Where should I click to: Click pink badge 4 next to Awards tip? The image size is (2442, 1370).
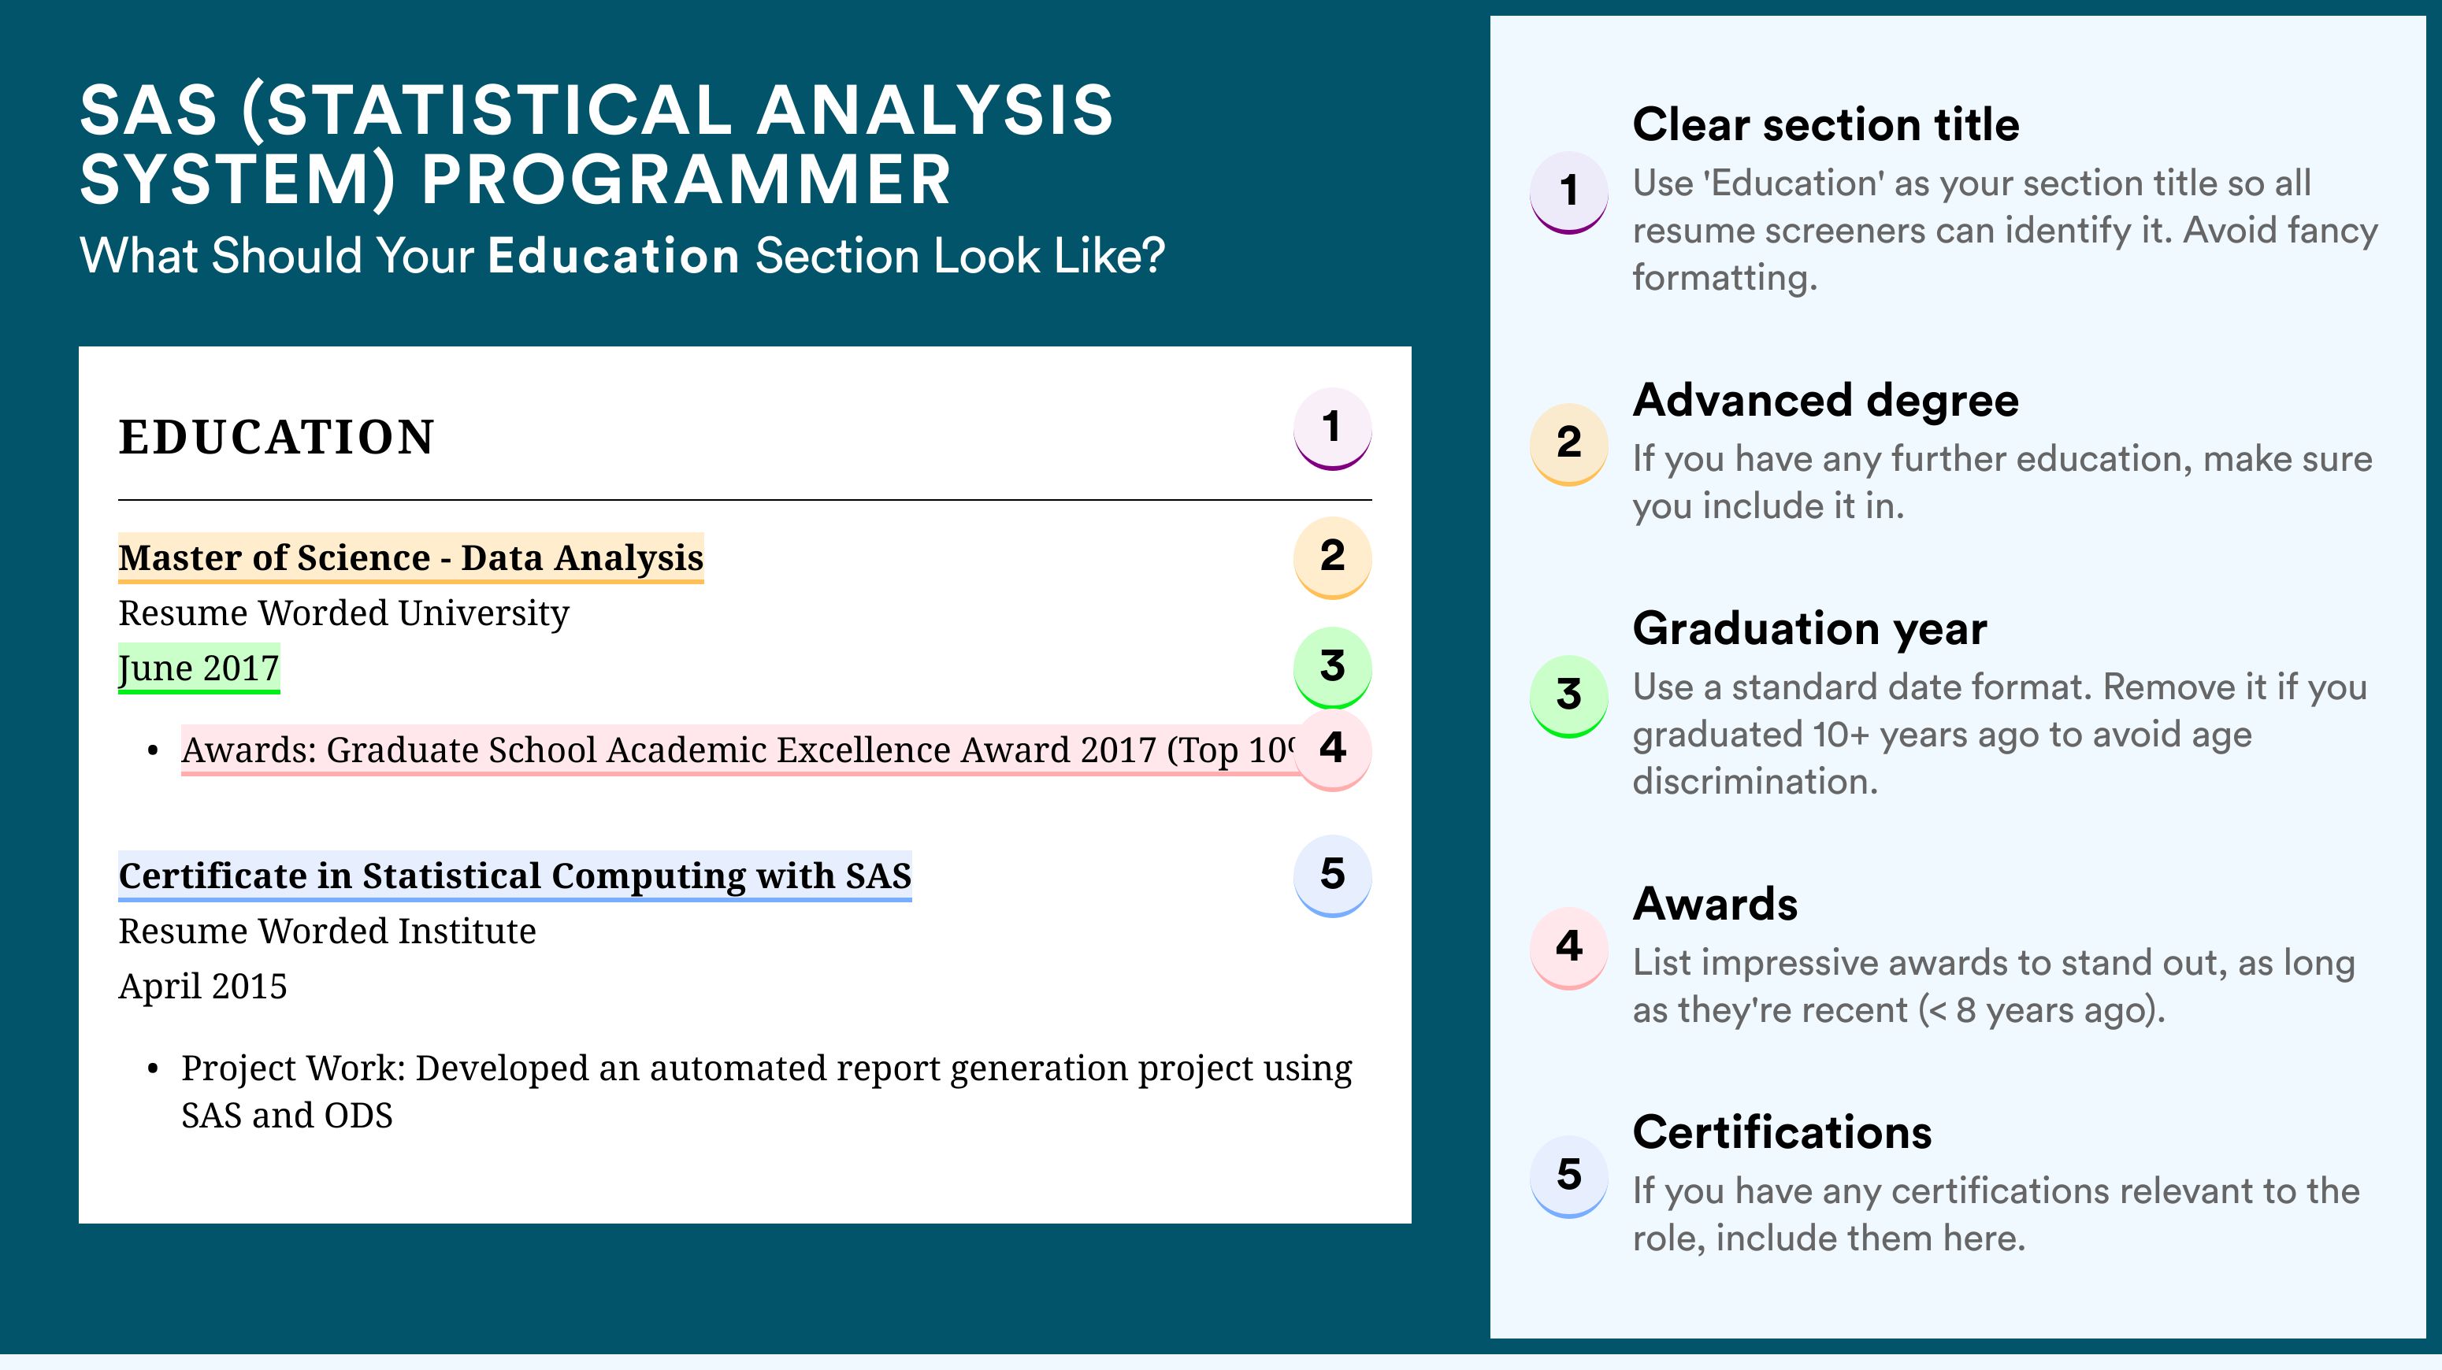[x=1569, y=949]
